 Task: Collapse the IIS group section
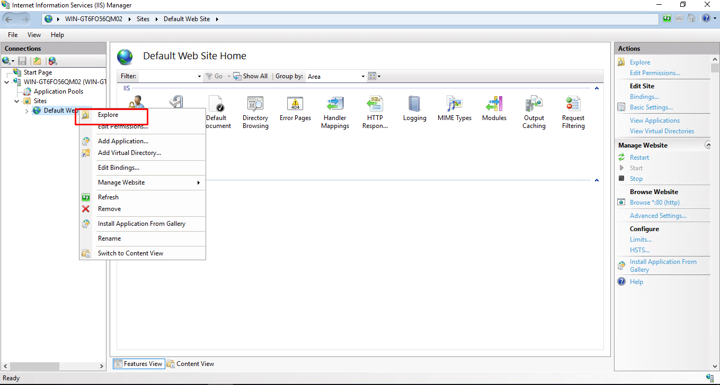[x=597, y=88]
